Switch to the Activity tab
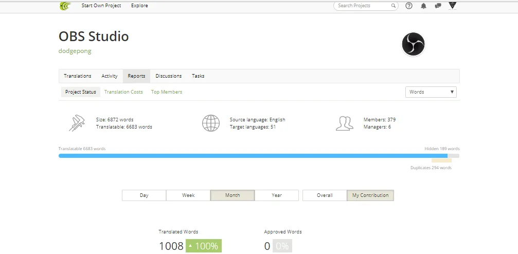Viewport: 518px width, 254px height. coord(110,76)
